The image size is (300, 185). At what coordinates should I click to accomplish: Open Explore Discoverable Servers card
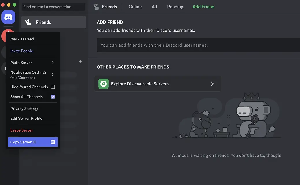(x=158, y=84)
